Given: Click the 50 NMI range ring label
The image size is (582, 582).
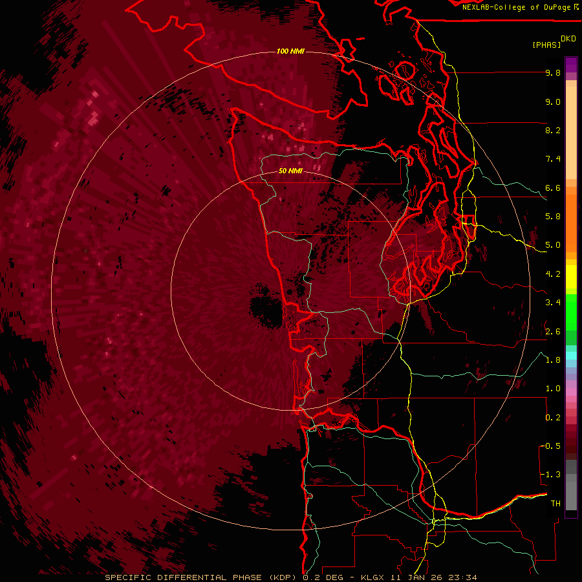Looking at the screenshot, I should coord(290,171).
